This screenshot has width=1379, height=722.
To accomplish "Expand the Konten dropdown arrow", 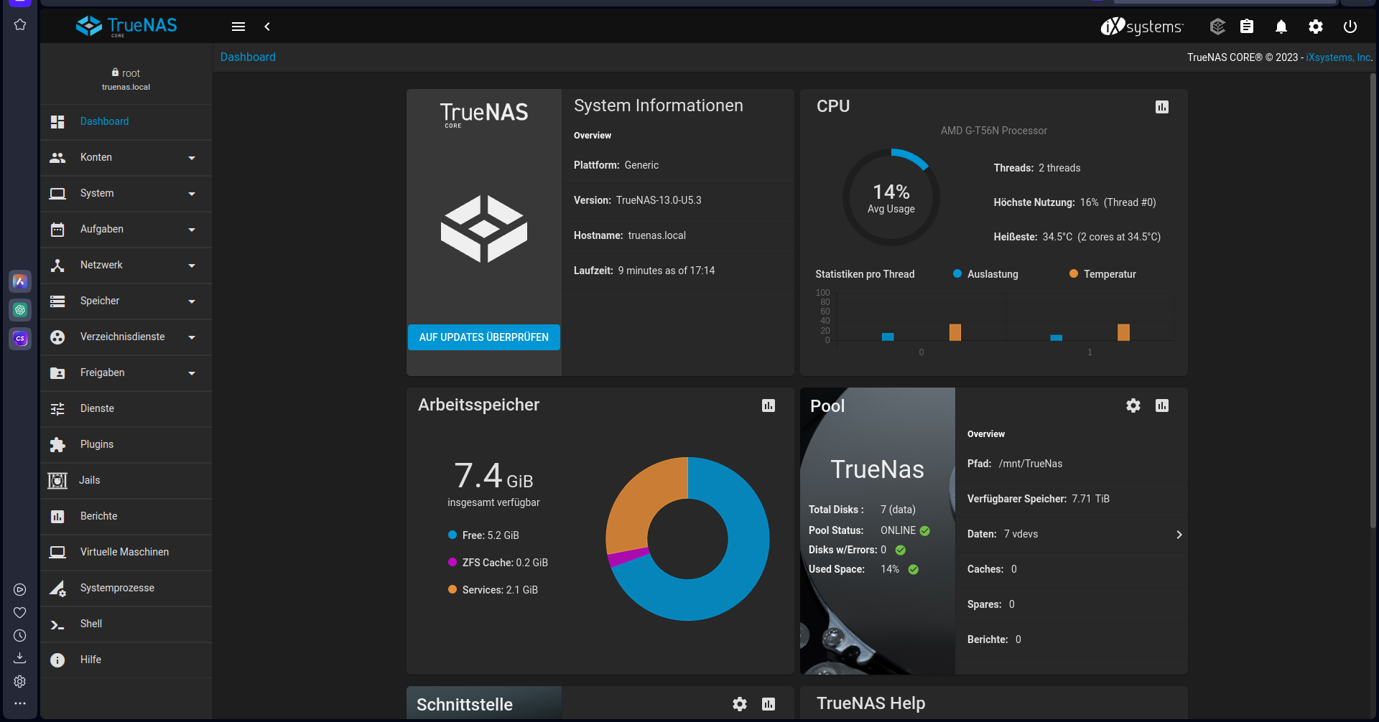I will 192,158.
